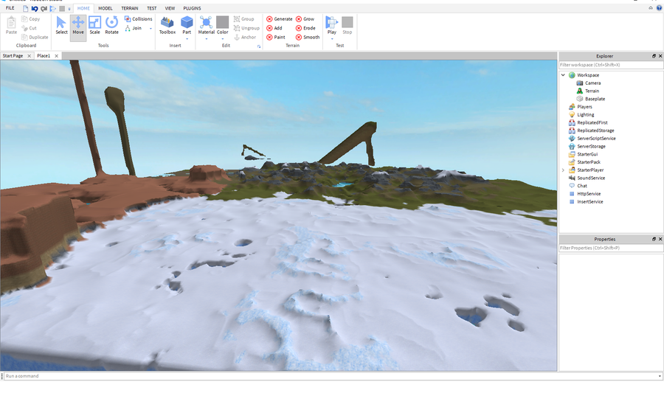Viewport: 664px width, 393px height.
Task: Open the Material dropdown arrow
Action: 207,39
